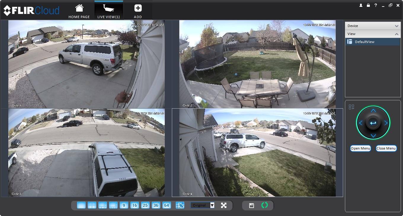
Task: Go to the Home Page tab
Action: pyautogui.click(x=79, y=11)
